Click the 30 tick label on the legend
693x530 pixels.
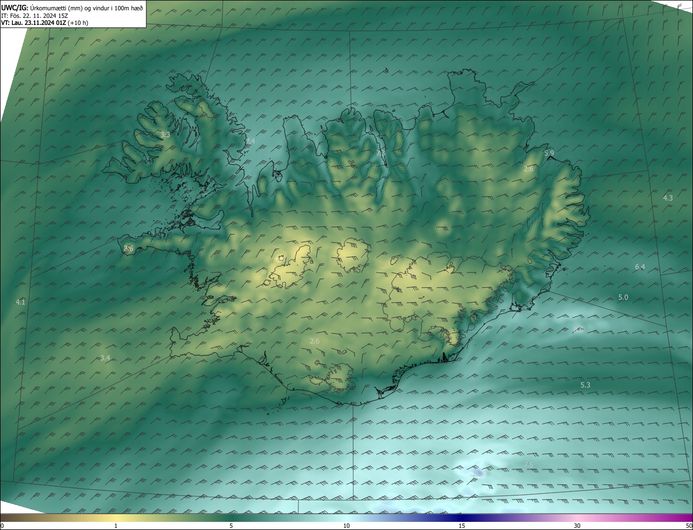577,526
